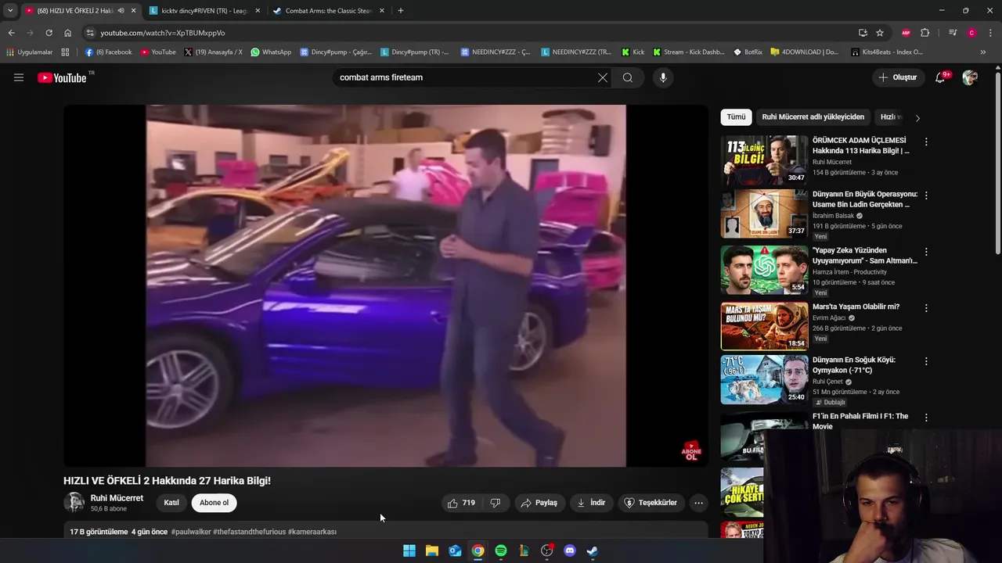Click the page vertical scrollbar
This screenshot has height=563, width=1002.
click(997, 164)
